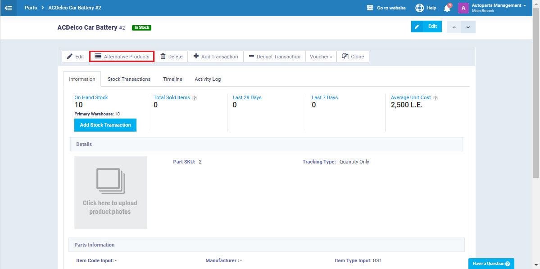Open the Help text link

431,8
